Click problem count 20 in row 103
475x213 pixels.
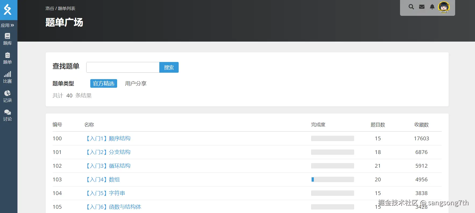click(x=378, y=179)
